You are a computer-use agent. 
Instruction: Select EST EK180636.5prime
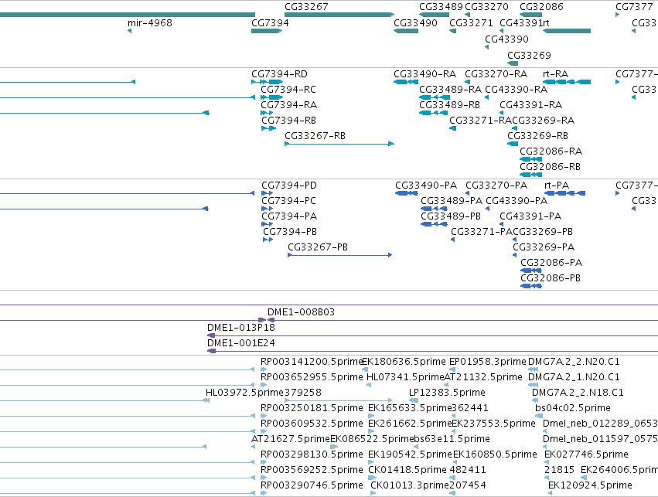click(x=404, y=362)
